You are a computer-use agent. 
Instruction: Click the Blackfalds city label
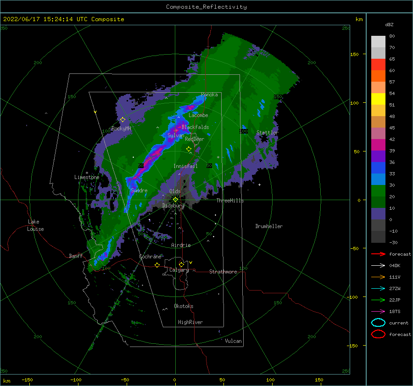(x=195, y=127)
